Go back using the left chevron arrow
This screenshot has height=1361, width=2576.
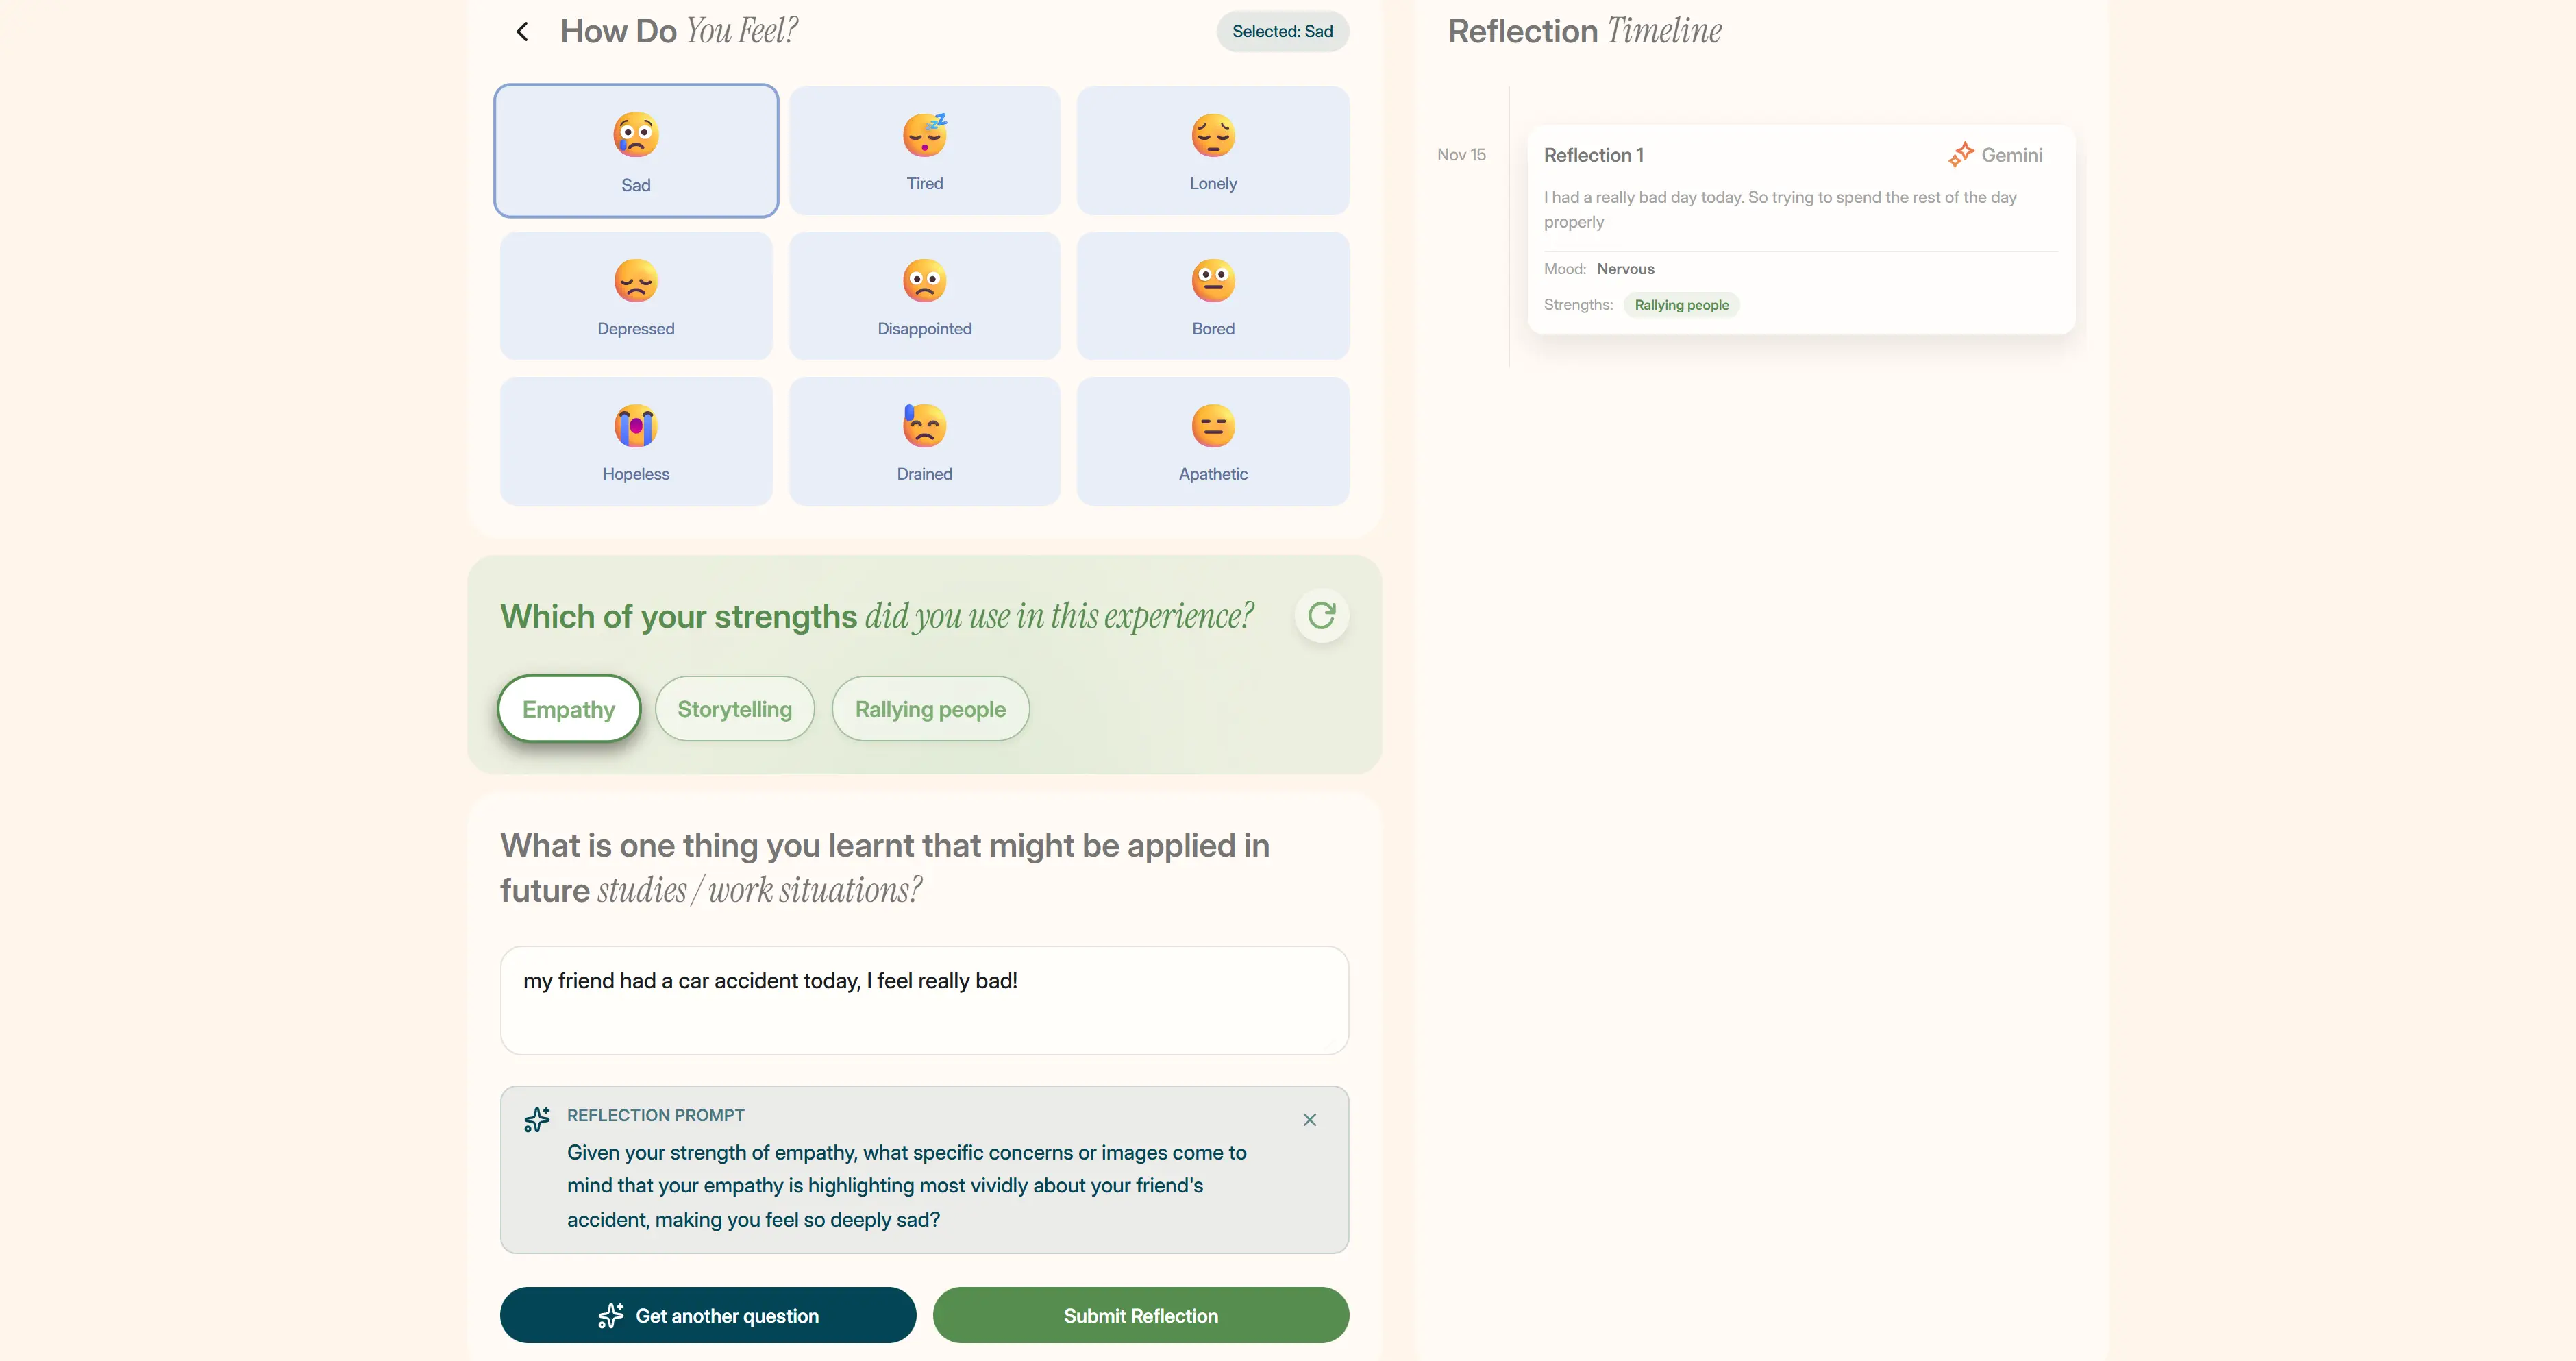coord(522,32)
